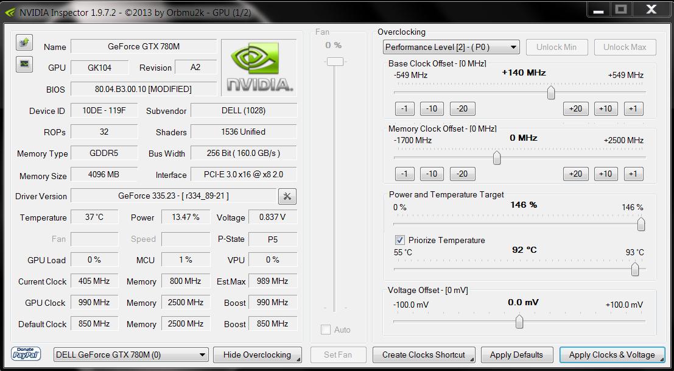Click -20 under Memory Clock Offset
The height and width of the screenshot is (371, 674).
point(463,174)
